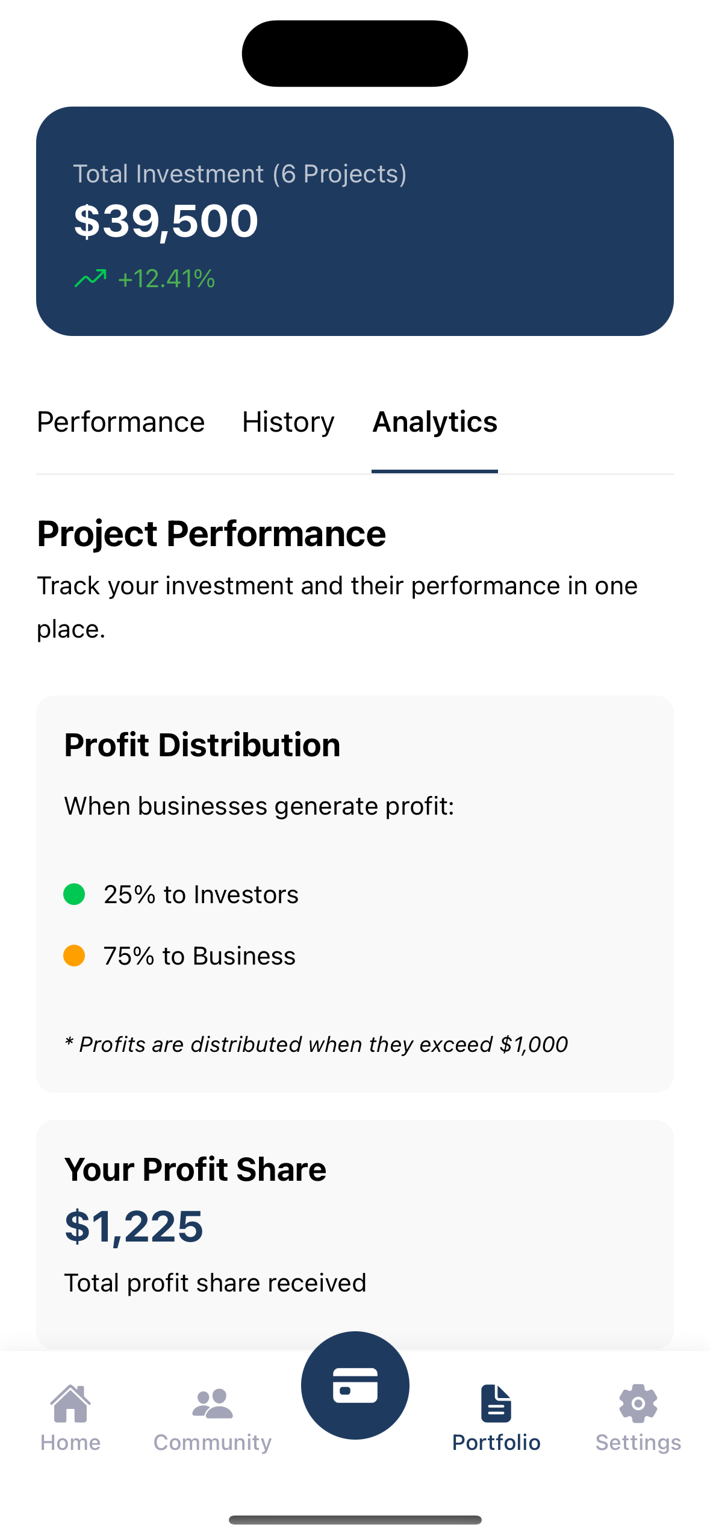Click the $39,500 investment amount

click(166, 221)
